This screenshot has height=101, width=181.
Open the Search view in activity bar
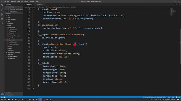2,10
